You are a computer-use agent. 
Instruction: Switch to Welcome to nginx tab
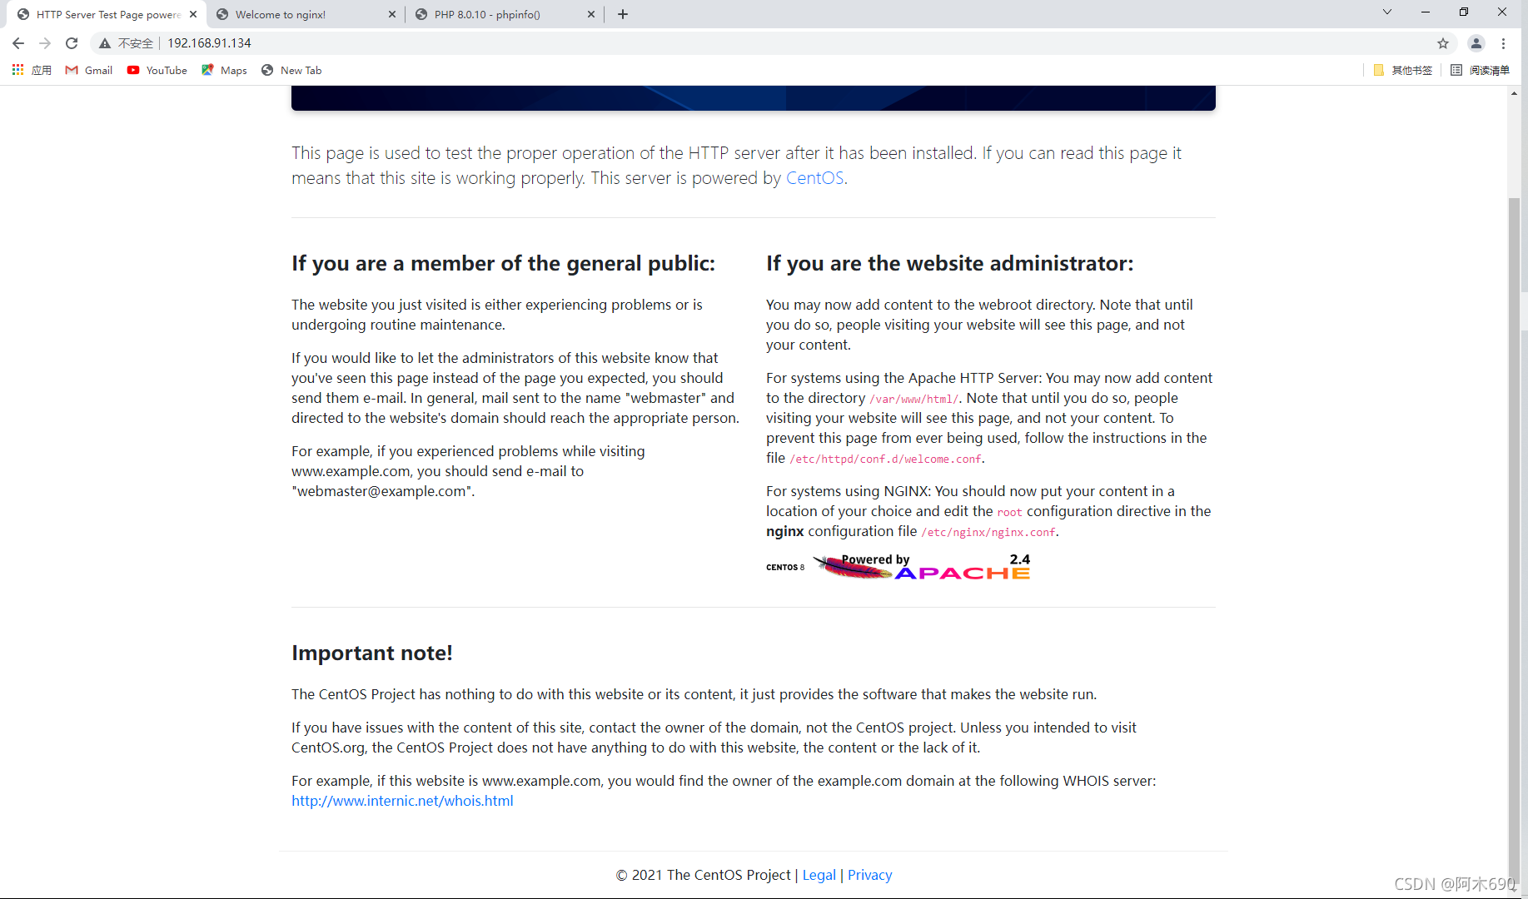tap(305, 14)
